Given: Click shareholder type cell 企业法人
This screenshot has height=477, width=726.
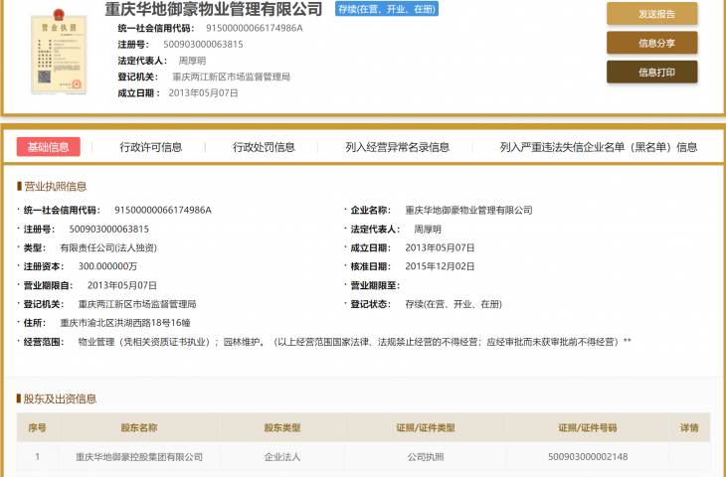Looking at the screenshot, I should (x=282, y=457).
